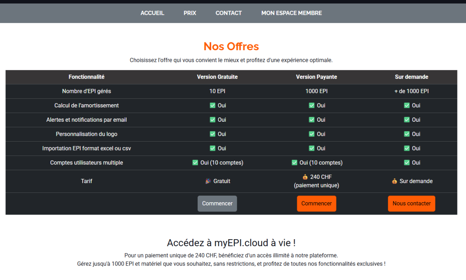This screenshot has width=466, height=280.
Task: Click green check for free version amortissement
Action: click(x=212, y=105)
